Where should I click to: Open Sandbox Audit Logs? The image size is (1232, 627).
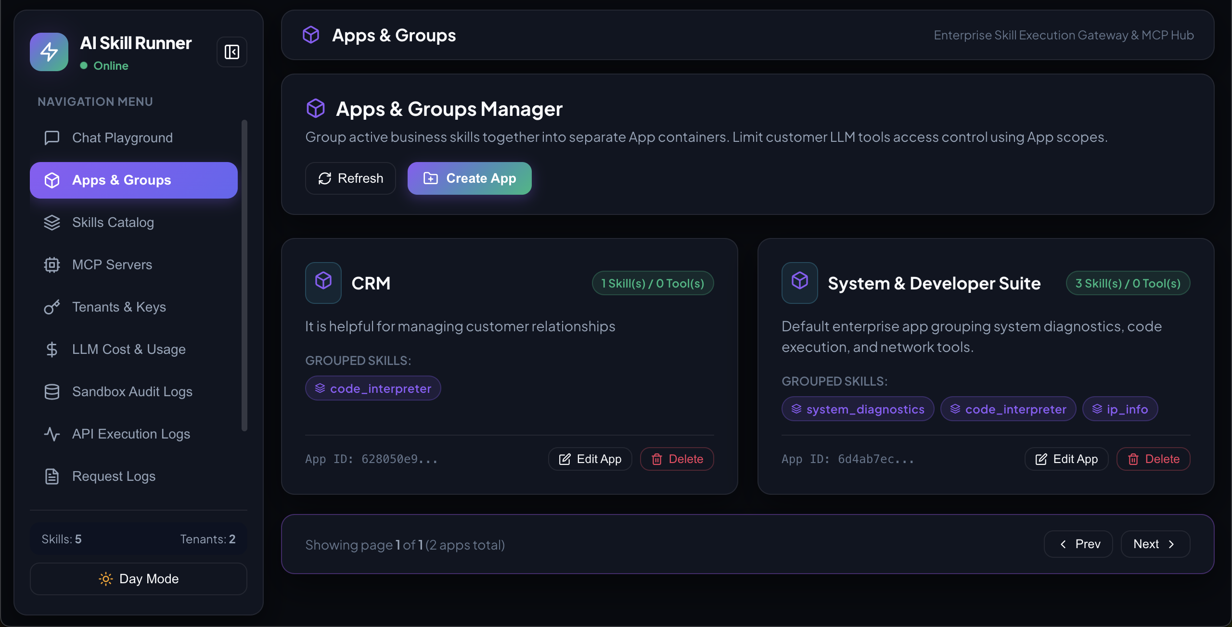point(134,391)
